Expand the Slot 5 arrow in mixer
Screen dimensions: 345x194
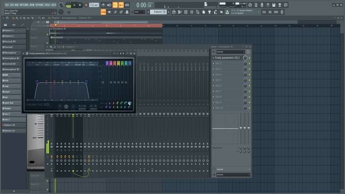[x=213, y=80]
